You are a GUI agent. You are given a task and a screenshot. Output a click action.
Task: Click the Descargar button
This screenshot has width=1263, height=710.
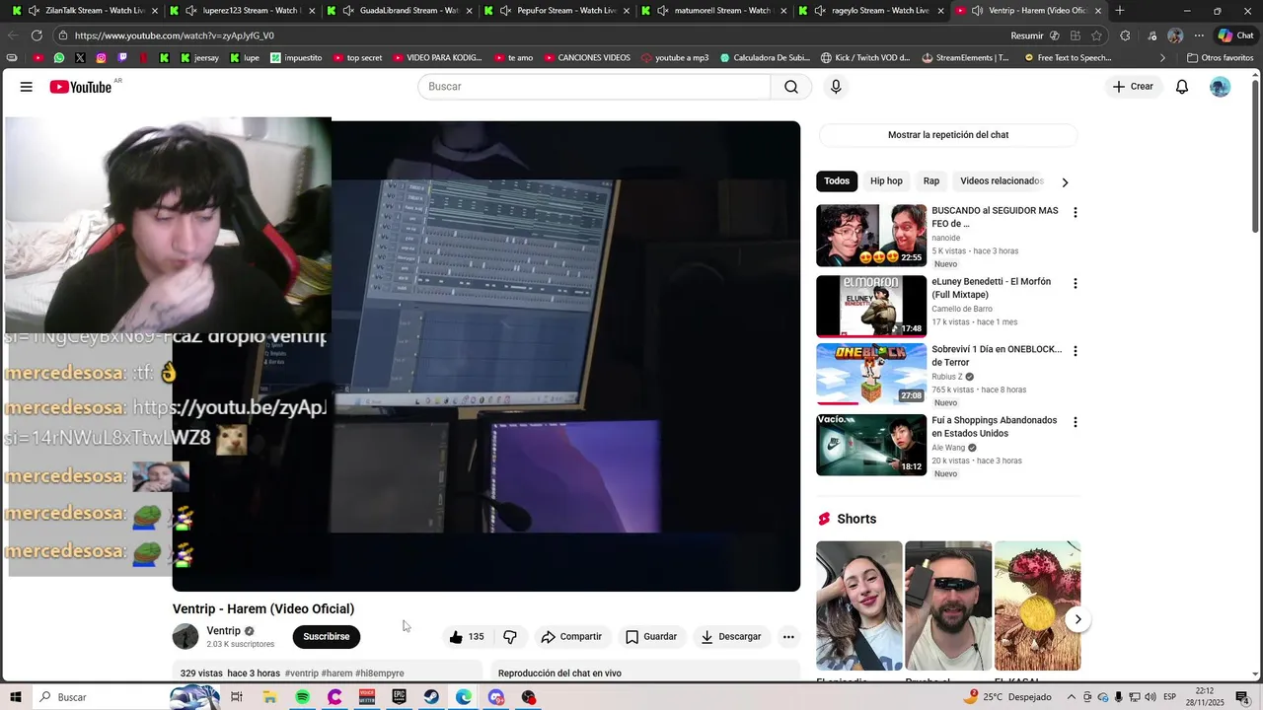[731, 637]
